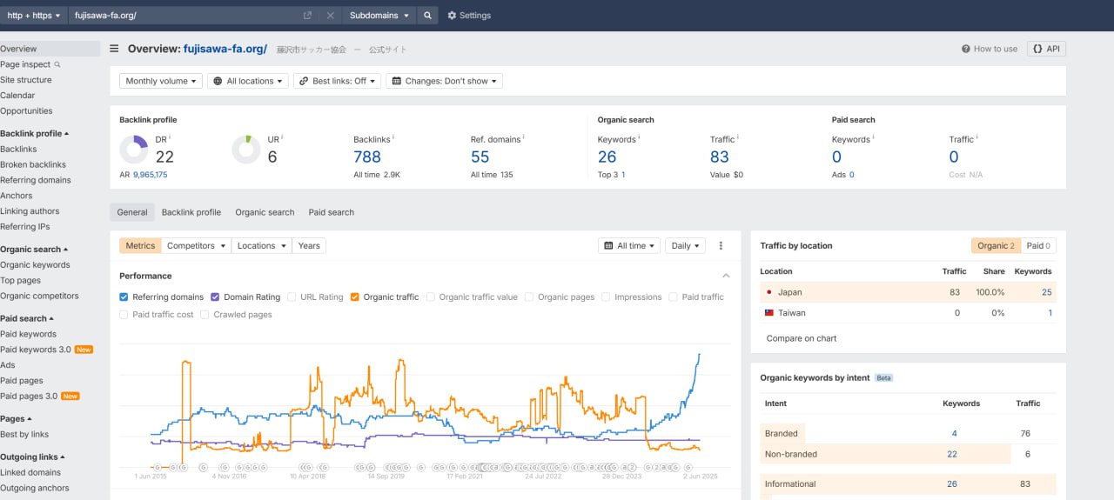
Task: Open the hamburger menu beside Overview
Action: point(114,49)
